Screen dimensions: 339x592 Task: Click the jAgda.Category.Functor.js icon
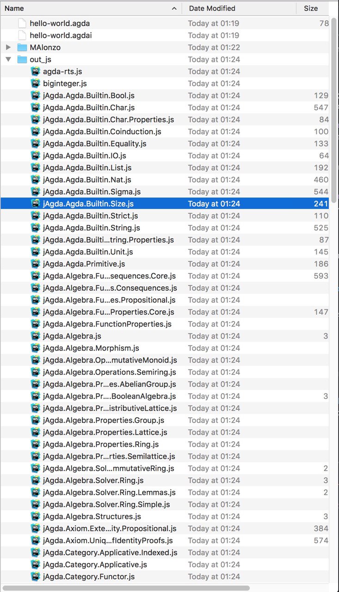click(35, 576)
